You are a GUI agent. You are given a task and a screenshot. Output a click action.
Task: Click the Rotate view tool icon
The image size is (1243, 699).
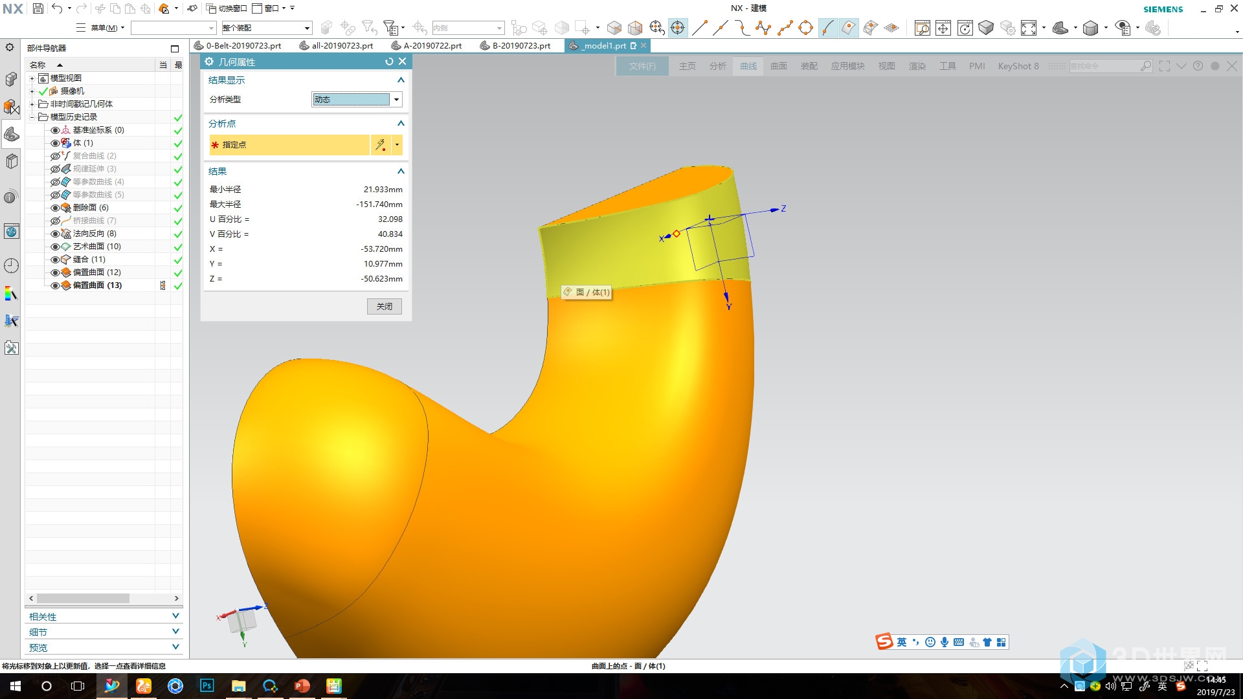(965, 28)
